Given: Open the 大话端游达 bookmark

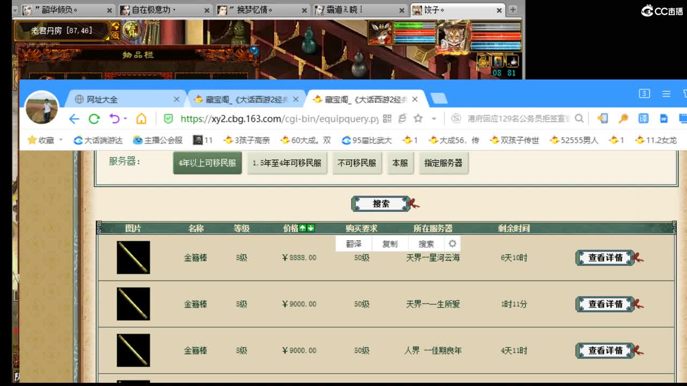Looking at the screenshot, I should pos(98,140).
